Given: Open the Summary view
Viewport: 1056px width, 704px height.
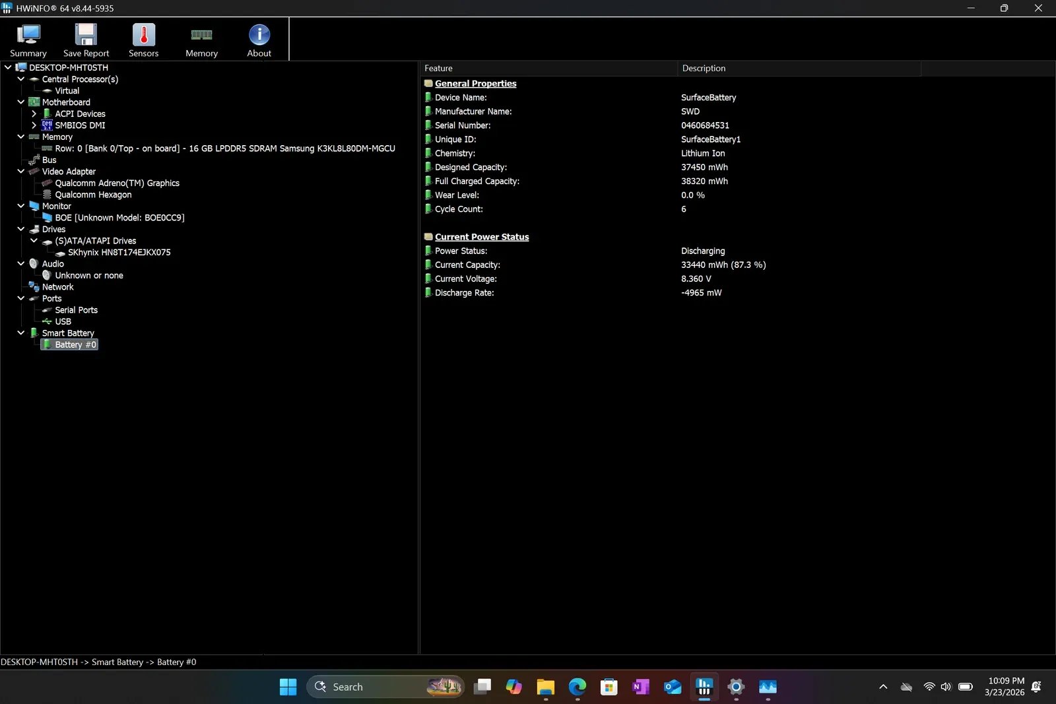Looking at the screenshot, I should pyautogui.click(x=28, y=40).
